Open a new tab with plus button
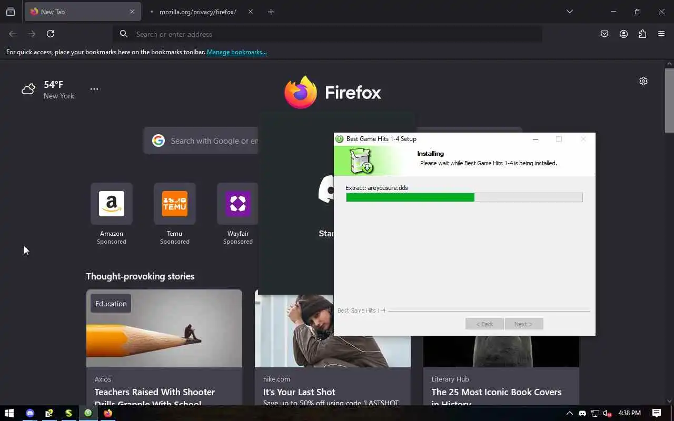 pos(271,12)
